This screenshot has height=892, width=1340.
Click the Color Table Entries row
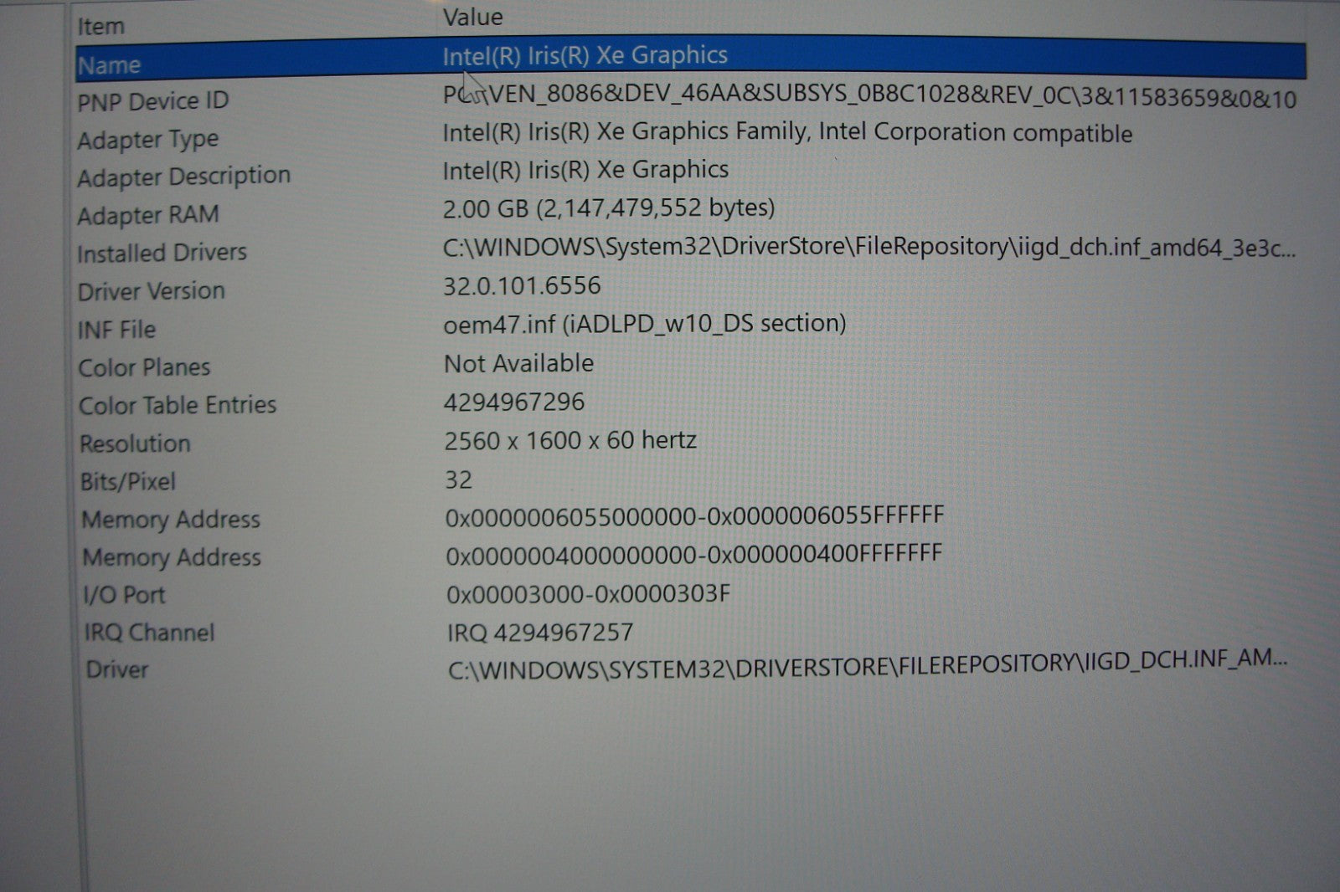(178, 405)
